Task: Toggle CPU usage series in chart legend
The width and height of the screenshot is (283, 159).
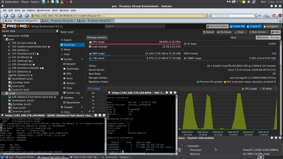Action: (x=249, y=89)
